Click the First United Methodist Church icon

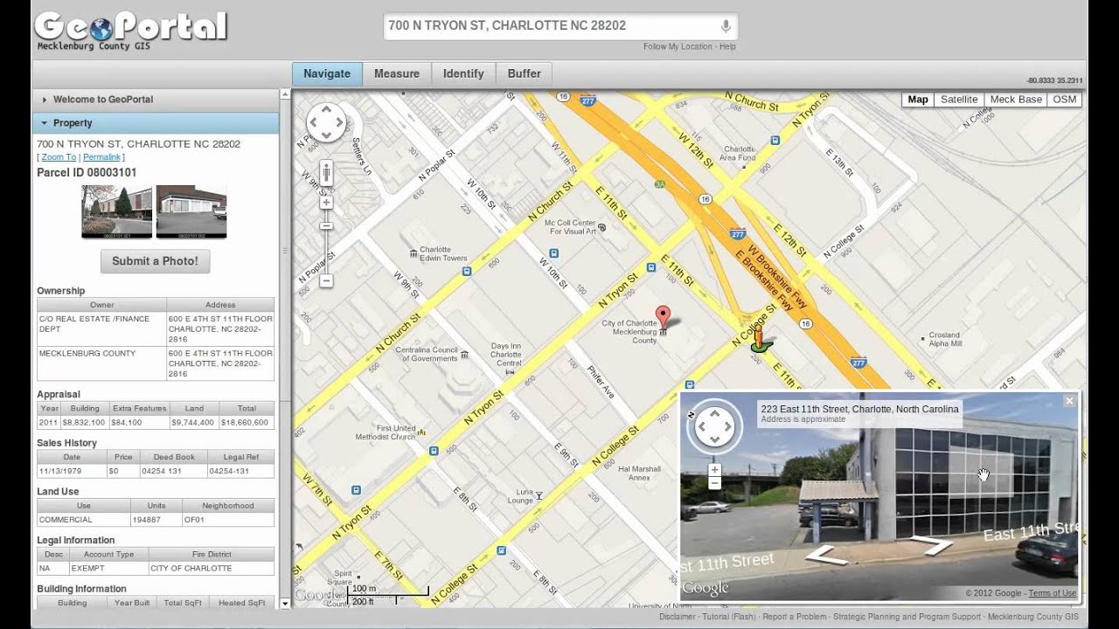[x=421, y=432]
